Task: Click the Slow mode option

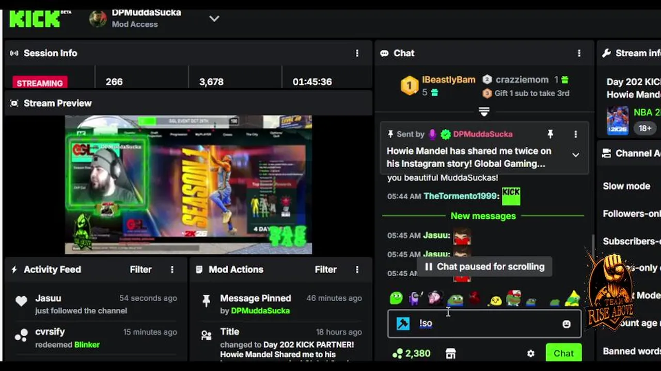Action: (626, 186)
